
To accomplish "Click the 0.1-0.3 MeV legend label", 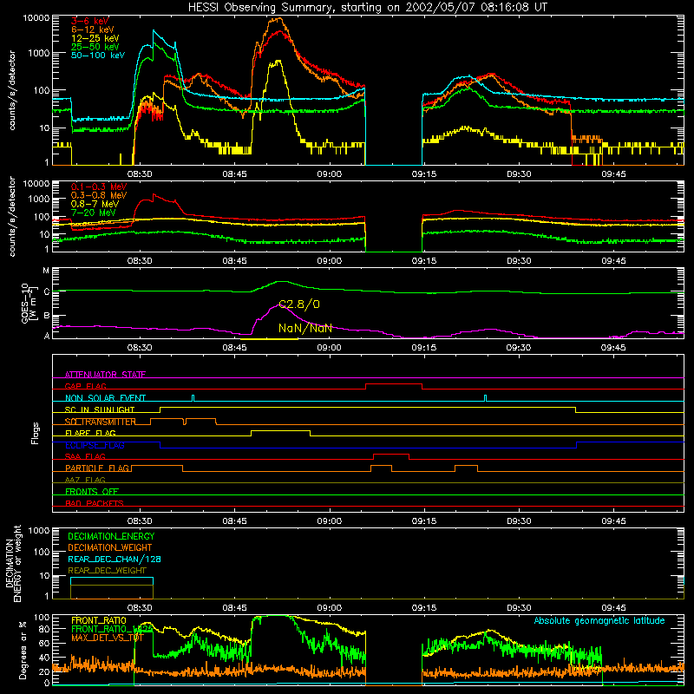I will [99, 187].
